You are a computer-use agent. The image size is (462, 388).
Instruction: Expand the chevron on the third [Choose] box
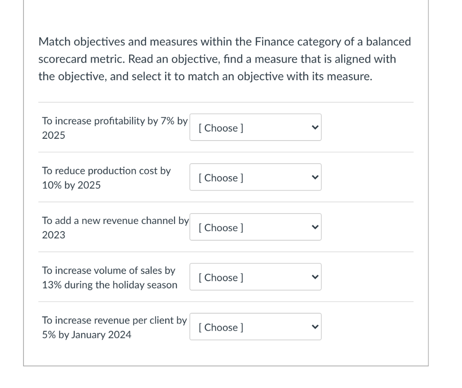coord(315,227)
